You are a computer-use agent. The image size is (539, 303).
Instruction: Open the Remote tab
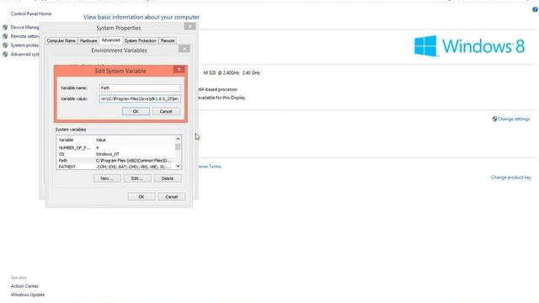tap(168, 40)
